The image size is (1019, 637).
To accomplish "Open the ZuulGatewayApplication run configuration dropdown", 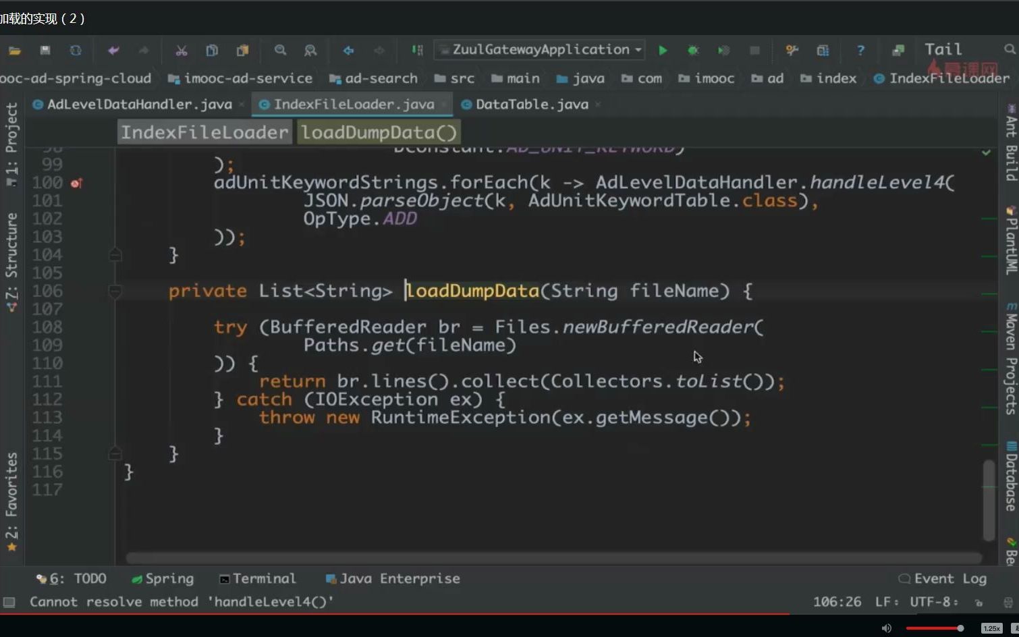I will click(x=539, y=50).
